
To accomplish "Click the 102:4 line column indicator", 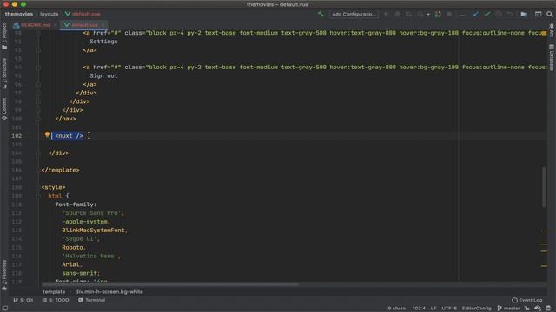I will [x=419, y=309].
